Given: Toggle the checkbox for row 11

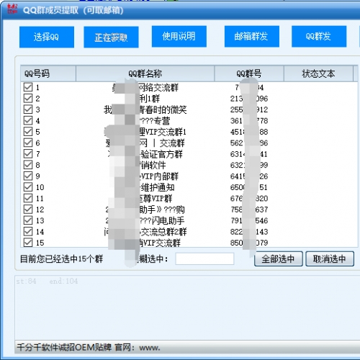Looking at the screenshot, I should pyautogui.click(x=28, y=198).
